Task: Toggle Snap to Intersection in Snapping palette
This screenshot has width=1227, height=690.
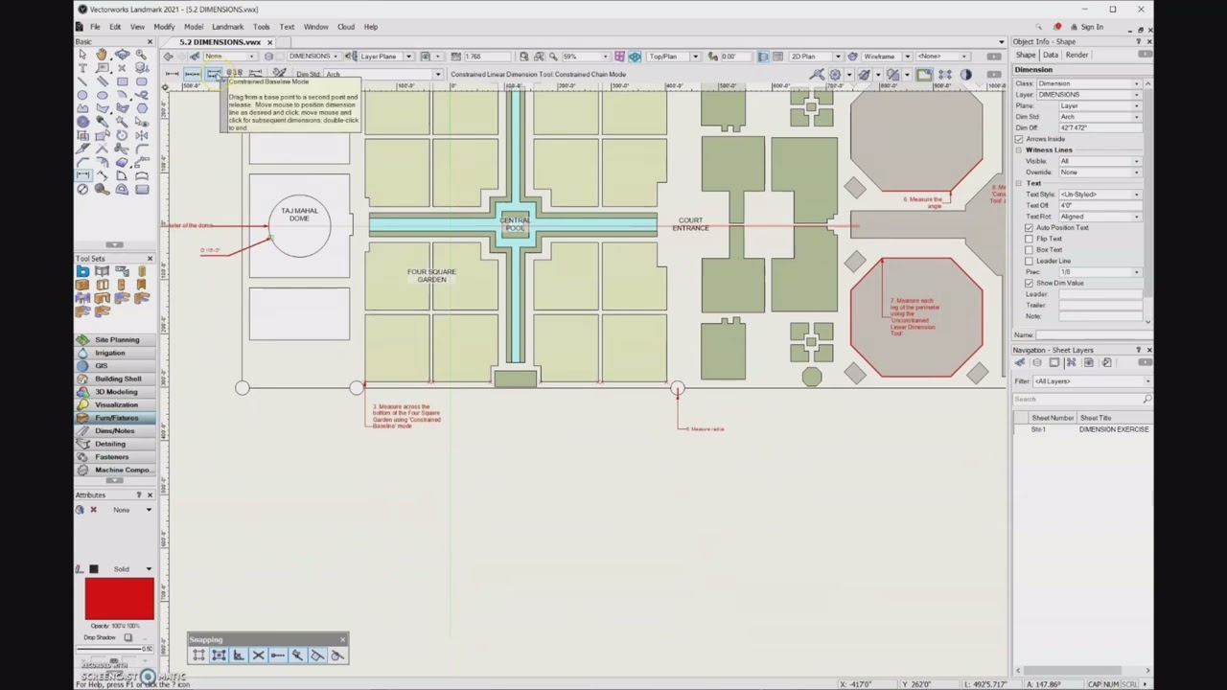Action: pyautogui.click(x=258, y=655)
